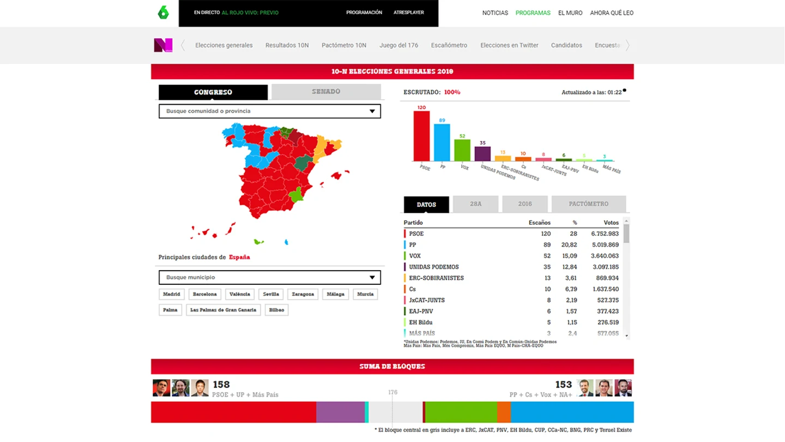The height and width of the screenshot is (442, 785).
Task: Open Pedro Sánchez photo in left bloc
Action: pyautogui.click(x=161, y=388)
